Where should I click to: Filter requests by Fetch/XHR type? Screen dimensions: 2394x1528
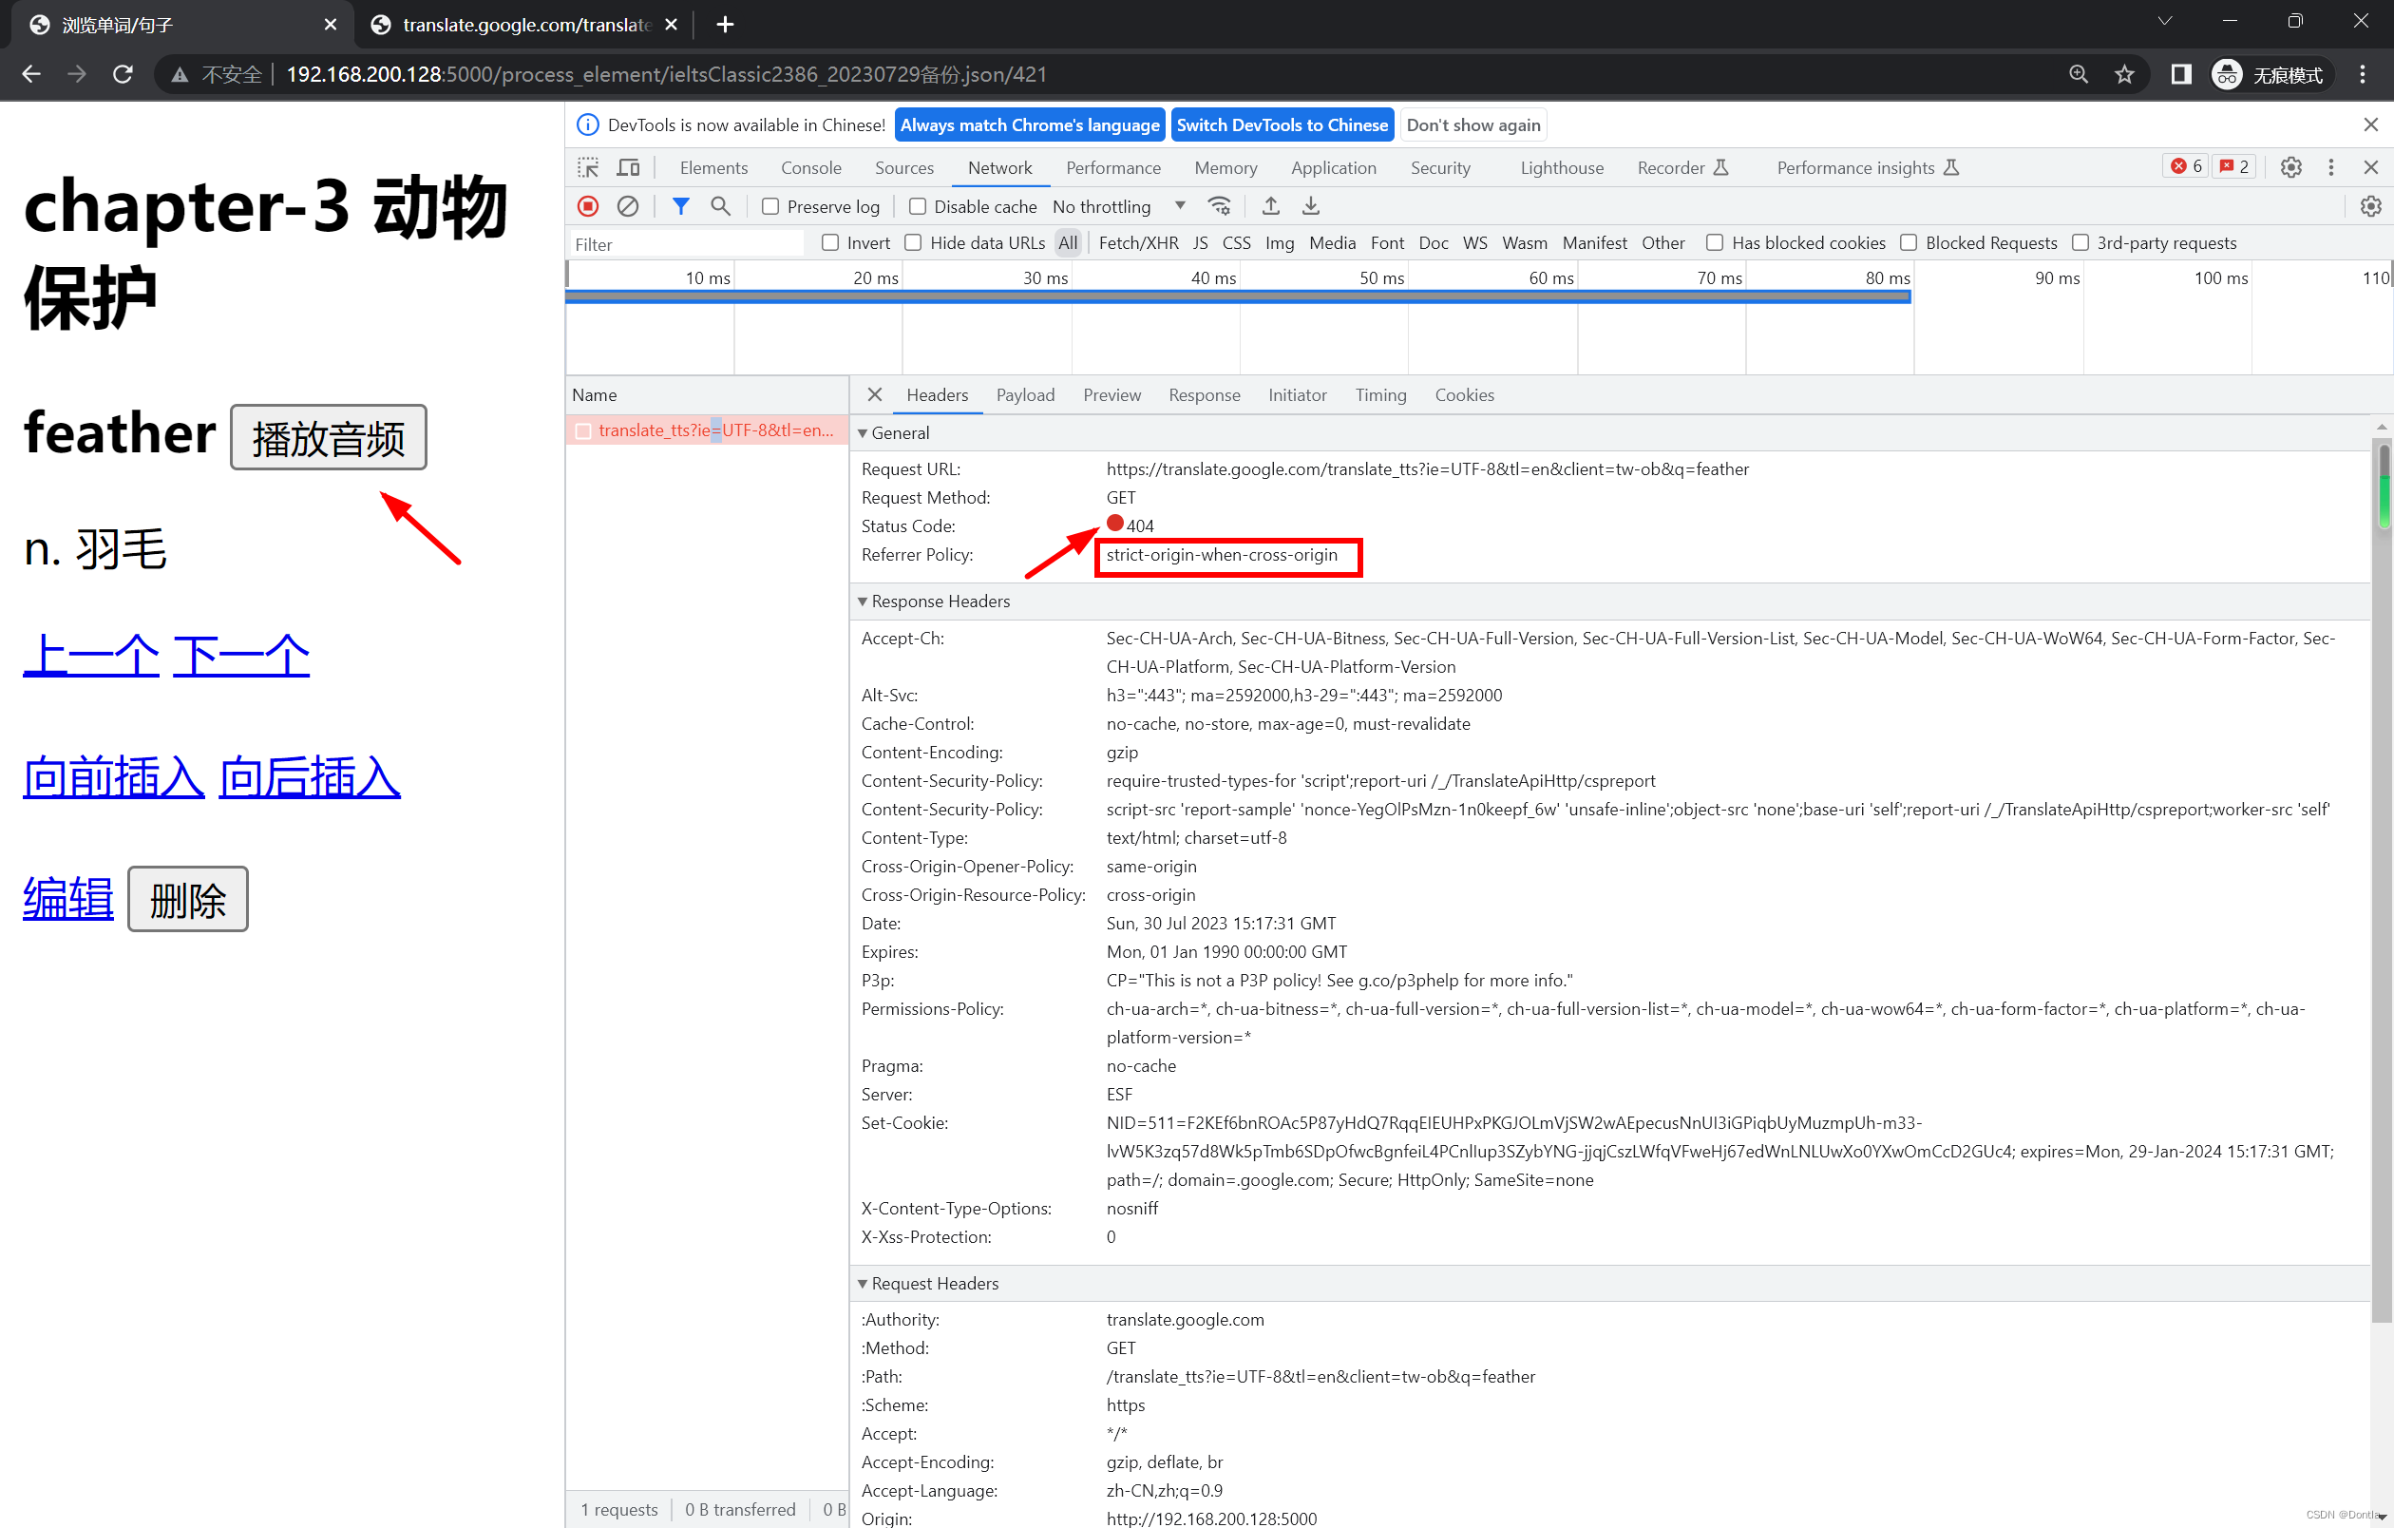pos(1138,242)
